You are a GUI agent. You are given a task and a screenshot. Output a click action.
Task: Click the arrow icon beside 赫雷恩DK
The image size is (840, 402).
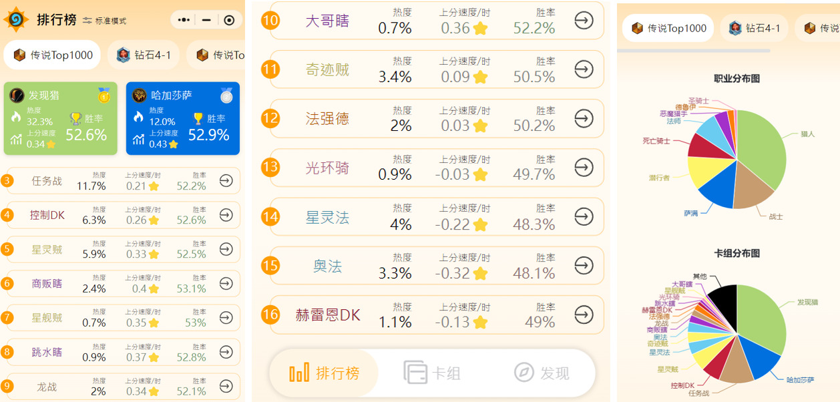click(x=584, y=315)
